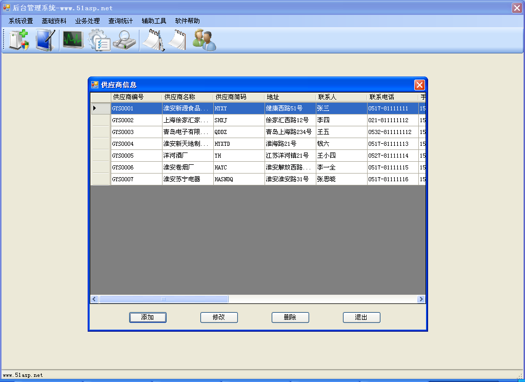Screen dimensions: 525x382
Task: Click the main window title bar icon
Action: coord(6,7)
